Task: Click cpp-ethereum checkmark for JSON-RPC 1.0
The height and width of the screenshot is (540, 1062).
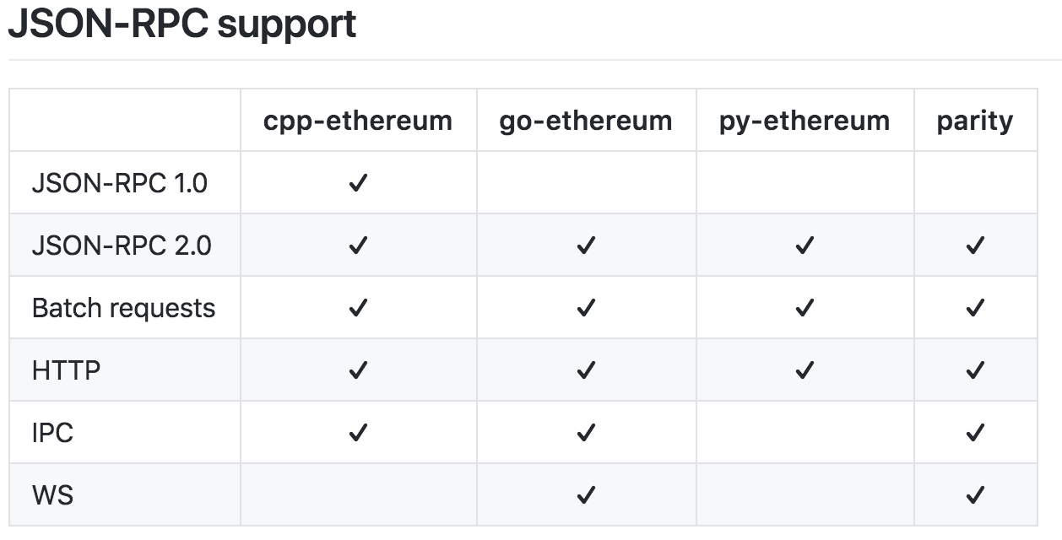Action: [358, 183]
